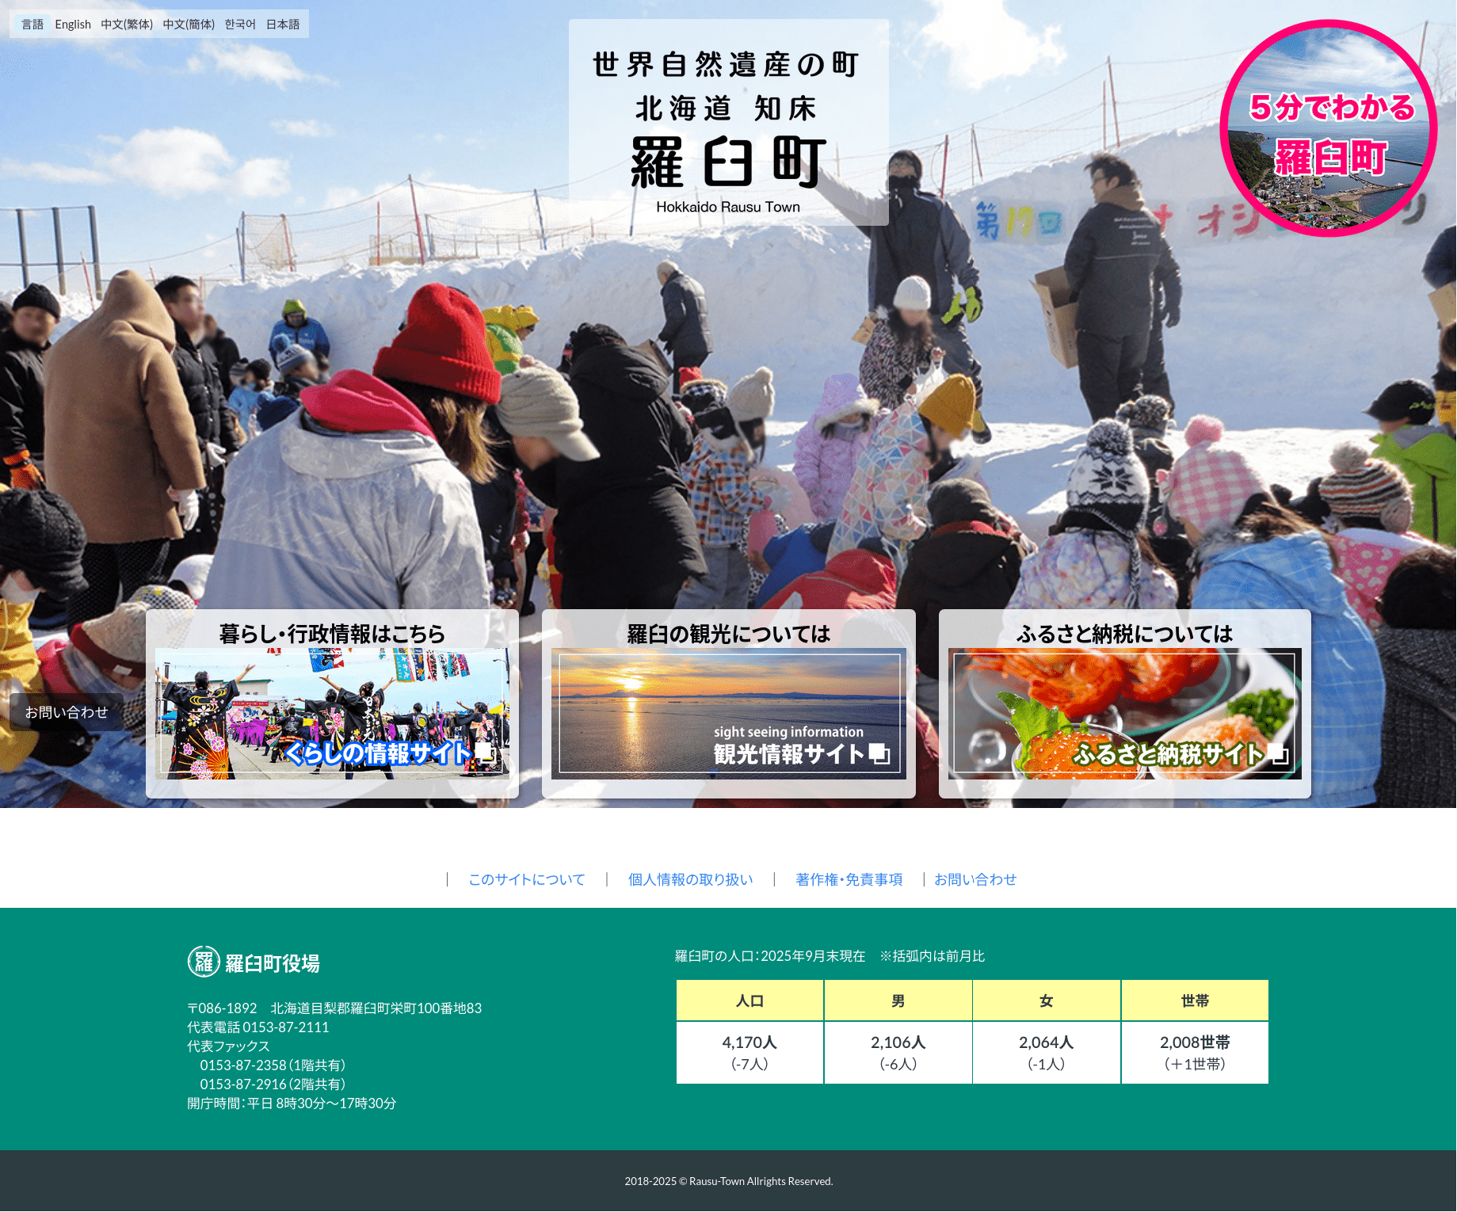Choose 中文(簡体) language option
1457x1212 pixels.
pos(189,25)
